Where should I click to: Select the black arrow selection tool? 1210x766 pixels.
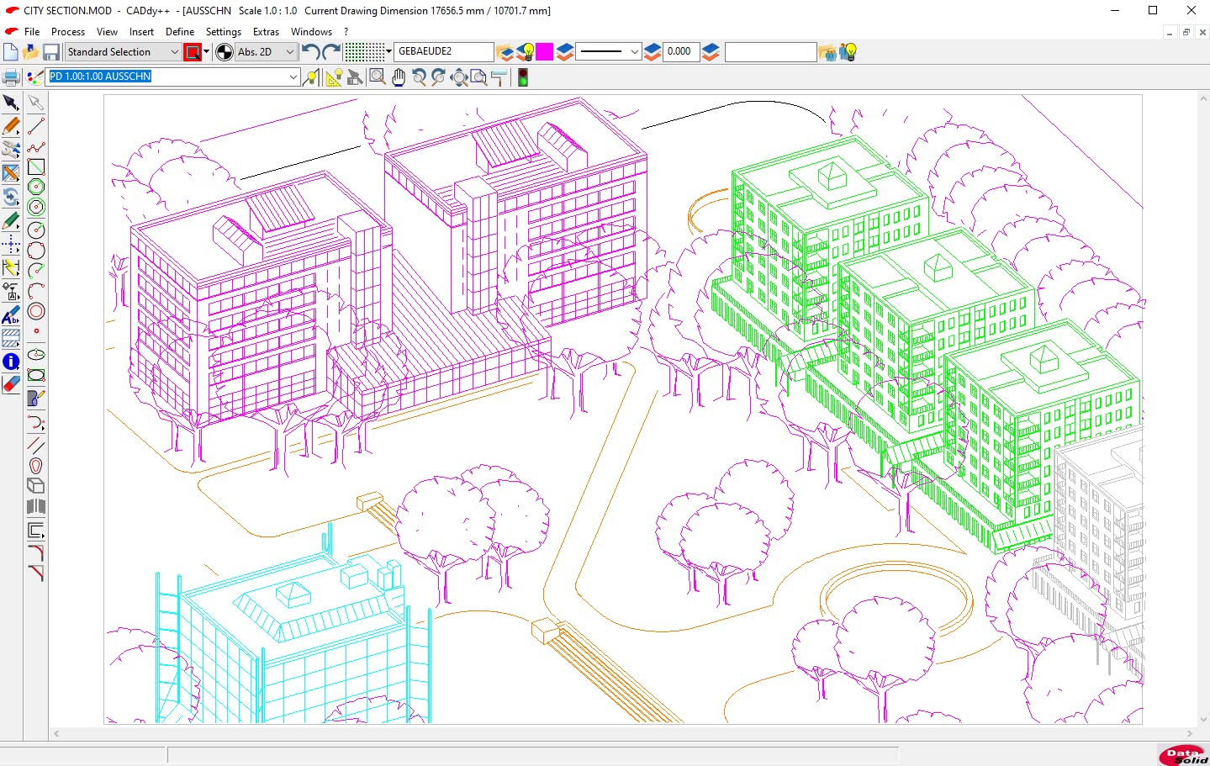tap(11, 103)
